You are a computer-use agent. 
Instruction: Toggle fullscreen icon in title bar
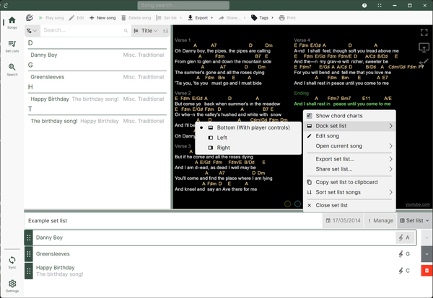380,5
